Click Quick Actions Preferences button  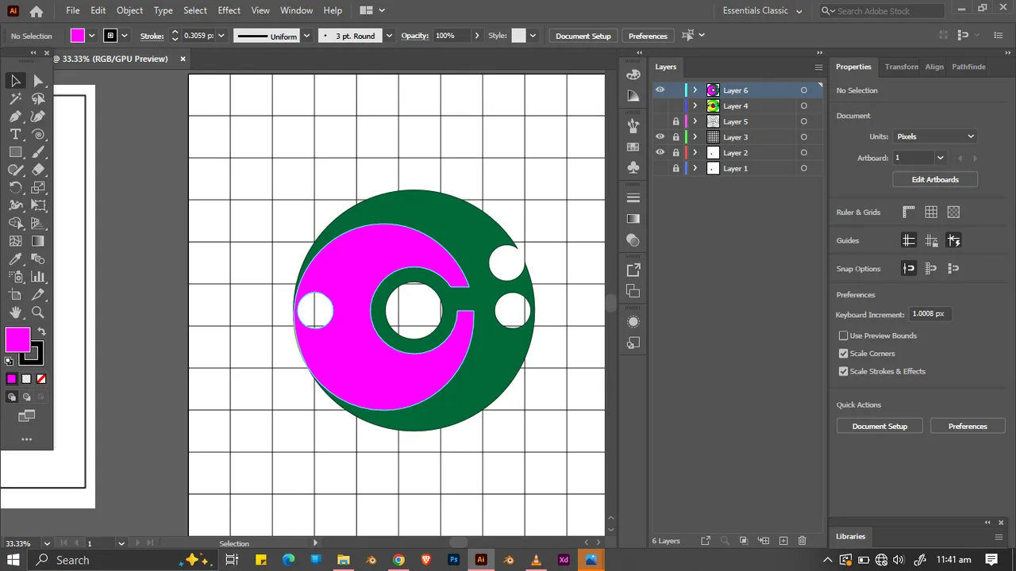[968, 427]
